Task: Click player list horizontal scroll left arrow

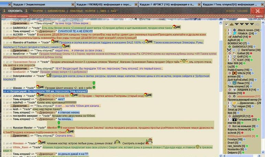Action: [225, 156]
